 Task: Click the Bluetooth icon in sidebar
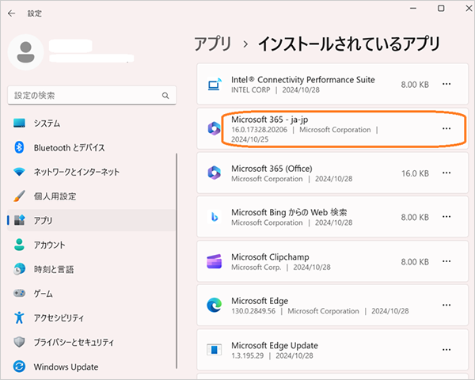pos(19,147)
